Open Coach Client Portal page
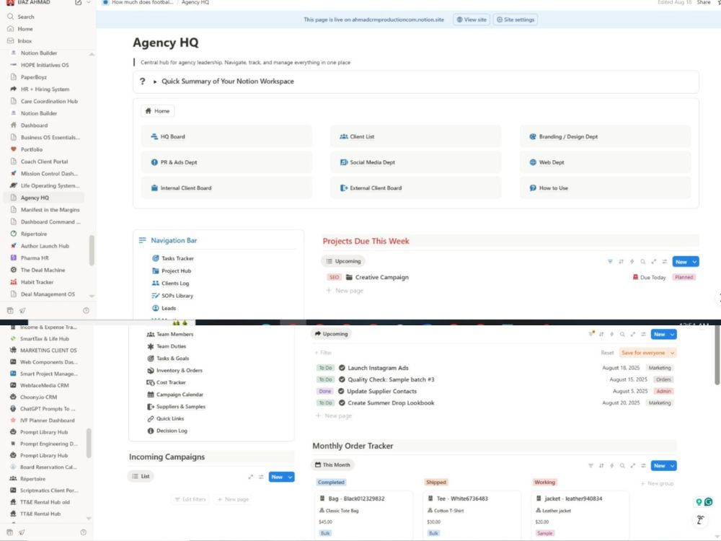Image resolution: width=721 pixels, height=541 pixels. pyautogui.click(x=44, y=161)
